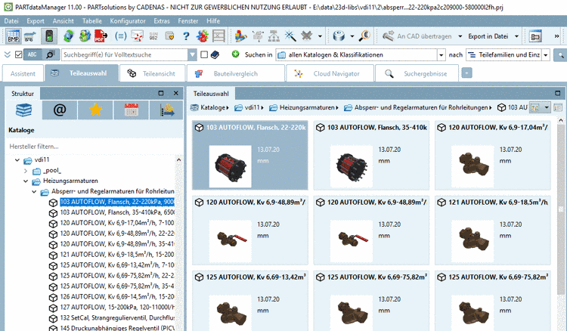This screenshot has width=567, height=331.
Task: Select the calendar history icon
Action: point(132,110)
